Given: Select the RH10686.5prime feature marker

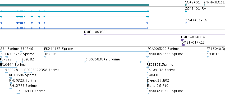Looking at the screenshot, I should (x=10, y=78).
